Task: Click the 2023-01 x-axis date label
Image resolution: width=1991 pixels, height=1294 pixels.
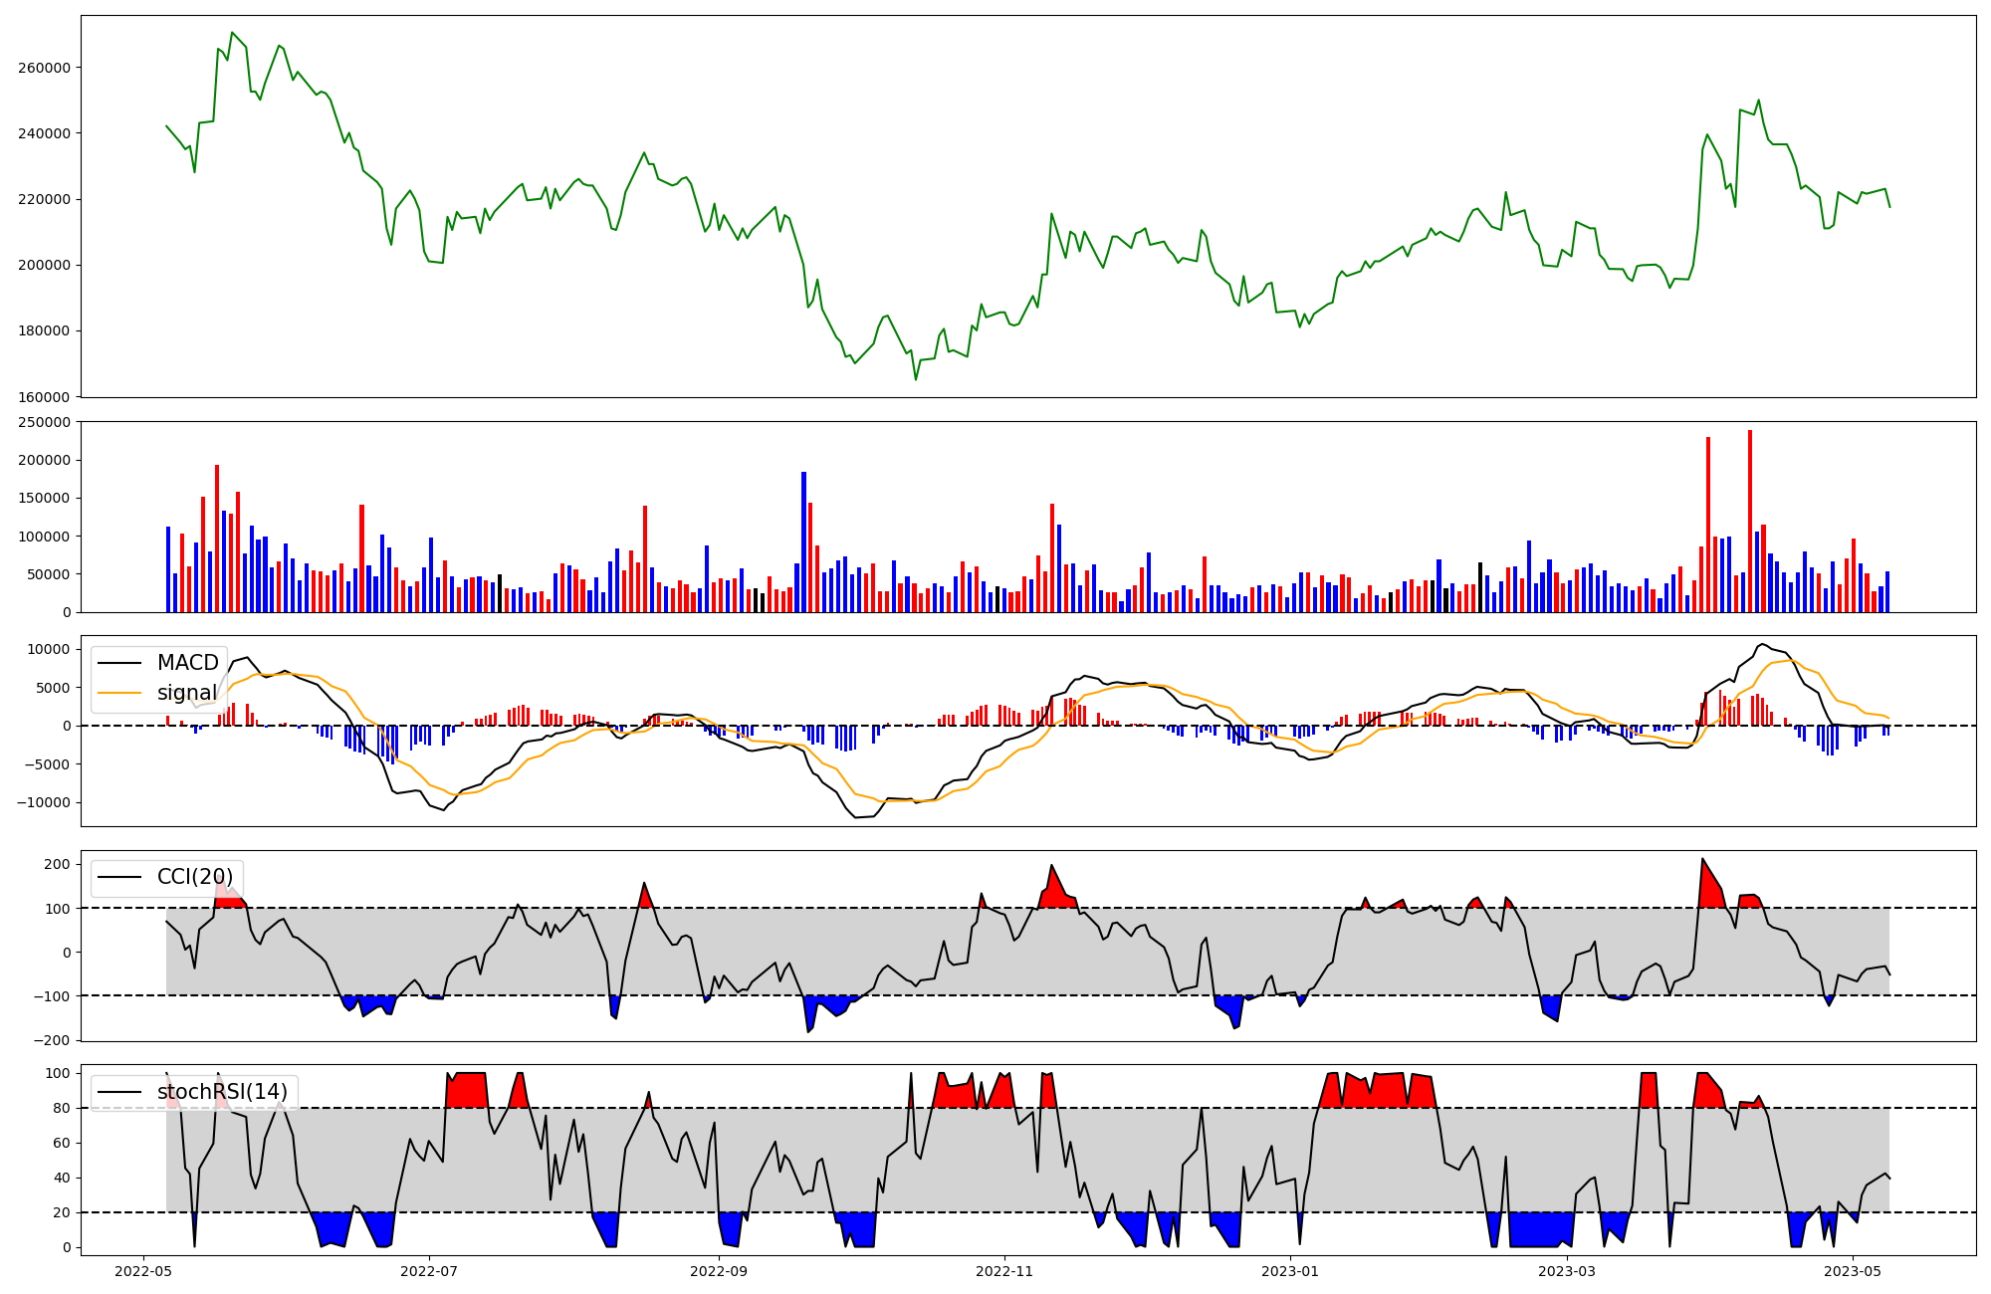Action: pyautogui.click(x=1290, y=1271)
